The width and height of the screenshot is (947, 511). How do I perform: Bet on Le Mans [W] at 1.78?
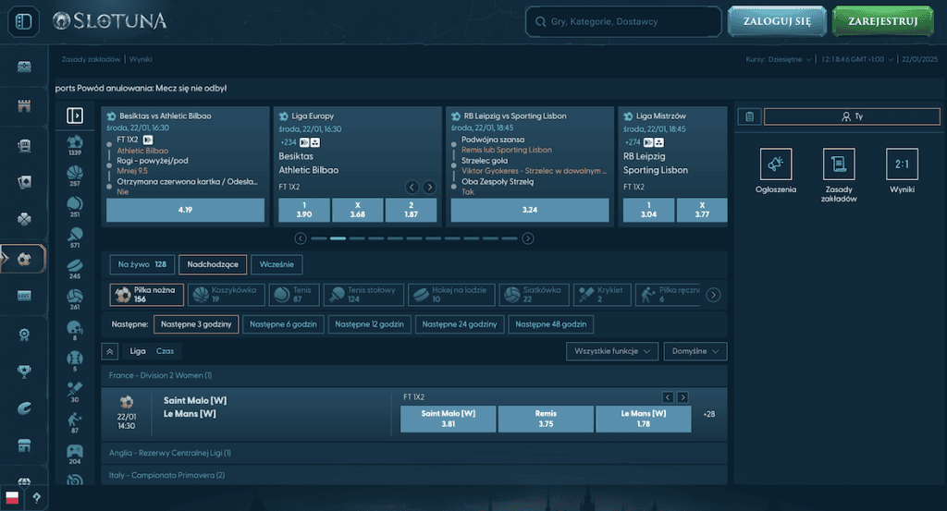644,419
